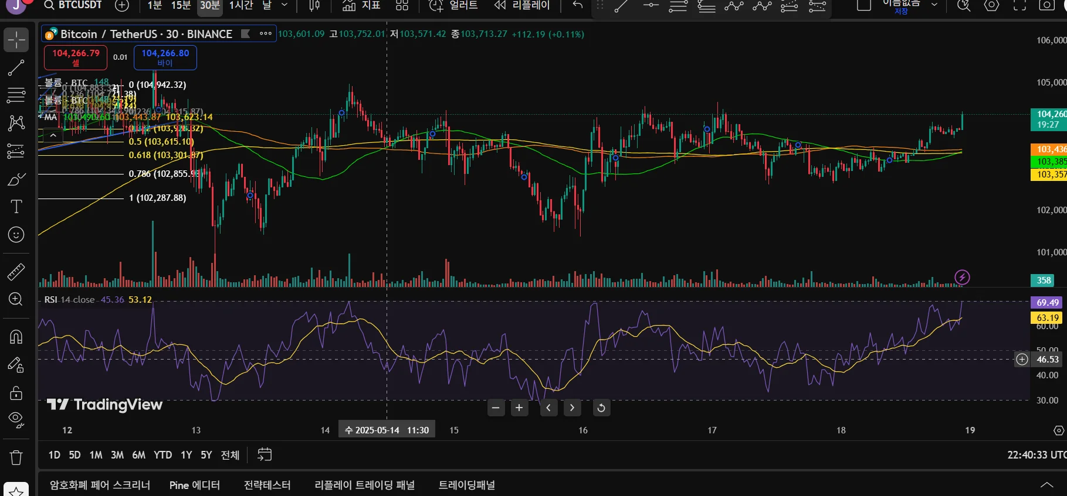Activate the ruler measure tool
The image size is (1067, 496).
coord(16,272)
